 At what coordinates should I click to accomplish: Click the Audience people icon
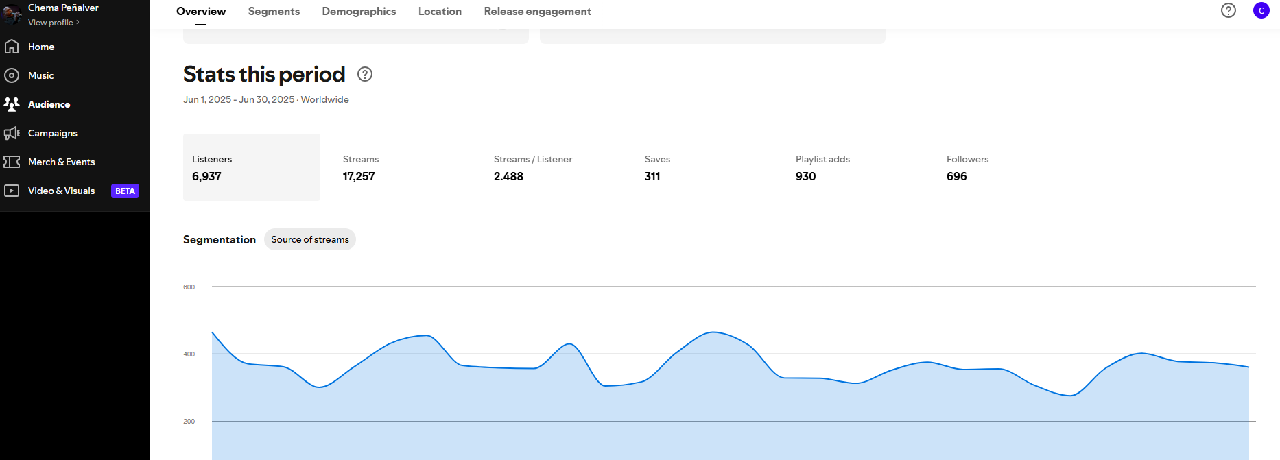[x=12, y=104]
